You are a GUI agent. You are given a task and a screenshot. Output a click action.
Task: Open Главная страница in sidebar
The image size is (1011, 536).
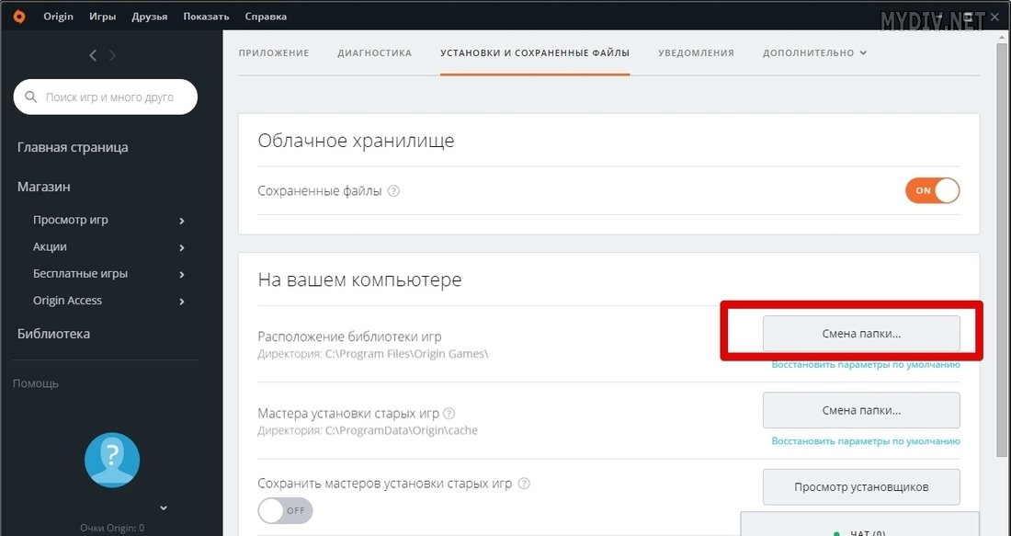coord(73,148)
